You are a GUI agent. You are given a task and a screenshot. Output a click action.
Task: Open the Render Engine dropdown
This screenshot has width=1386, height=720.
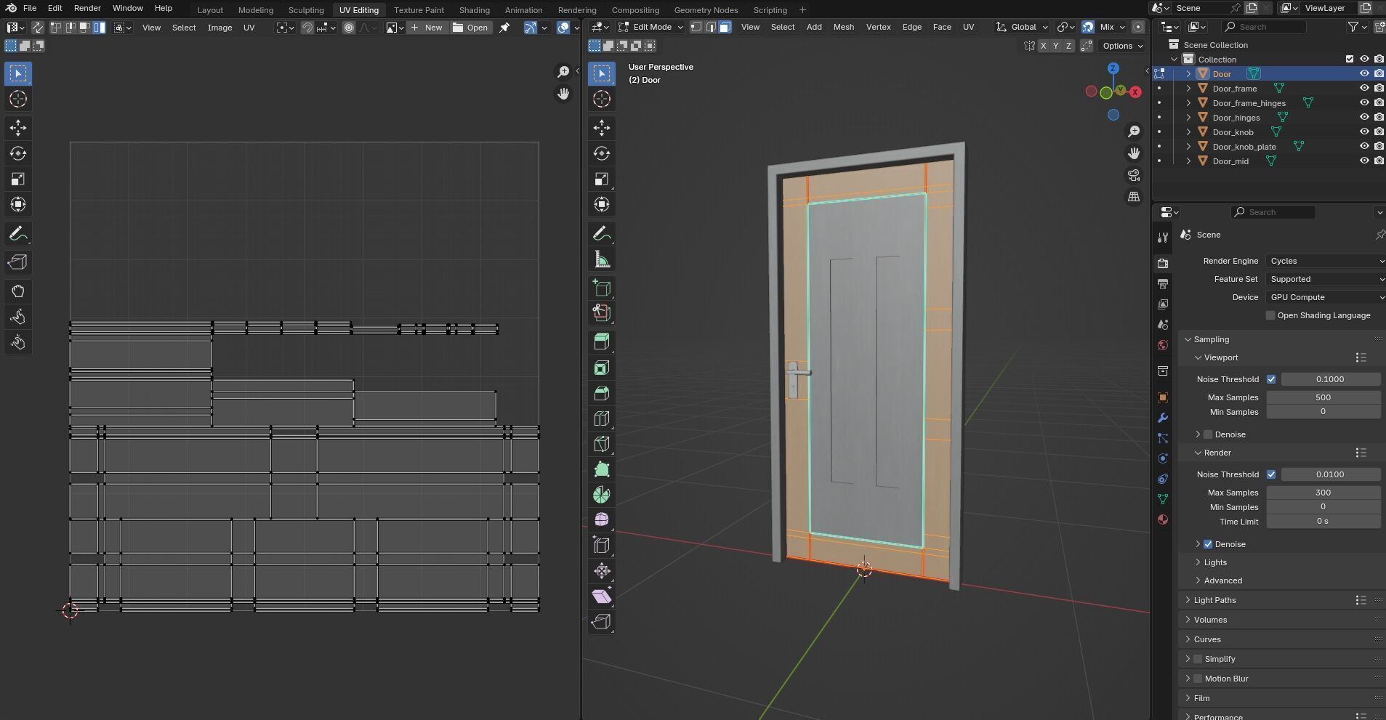[1326, 261]
